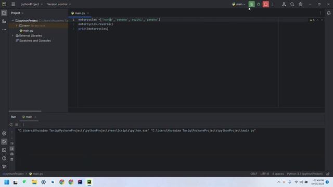This screenshot has height=187, width=333.
Task: Click PyCharm icon in Windows taskbar
Action: point(89,182)
